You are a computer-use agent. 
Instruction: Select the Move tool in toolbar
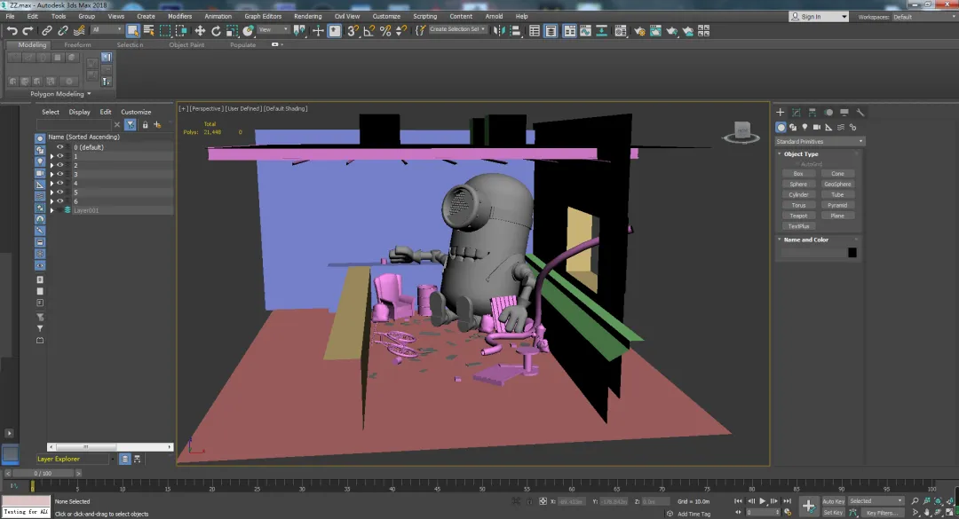[200, 31]
